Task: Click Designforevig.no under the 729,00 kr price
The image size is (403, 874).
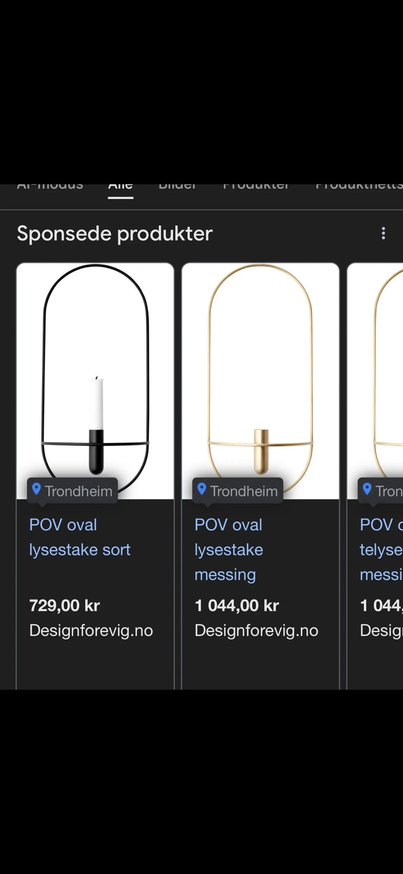Action: (91, 630)
